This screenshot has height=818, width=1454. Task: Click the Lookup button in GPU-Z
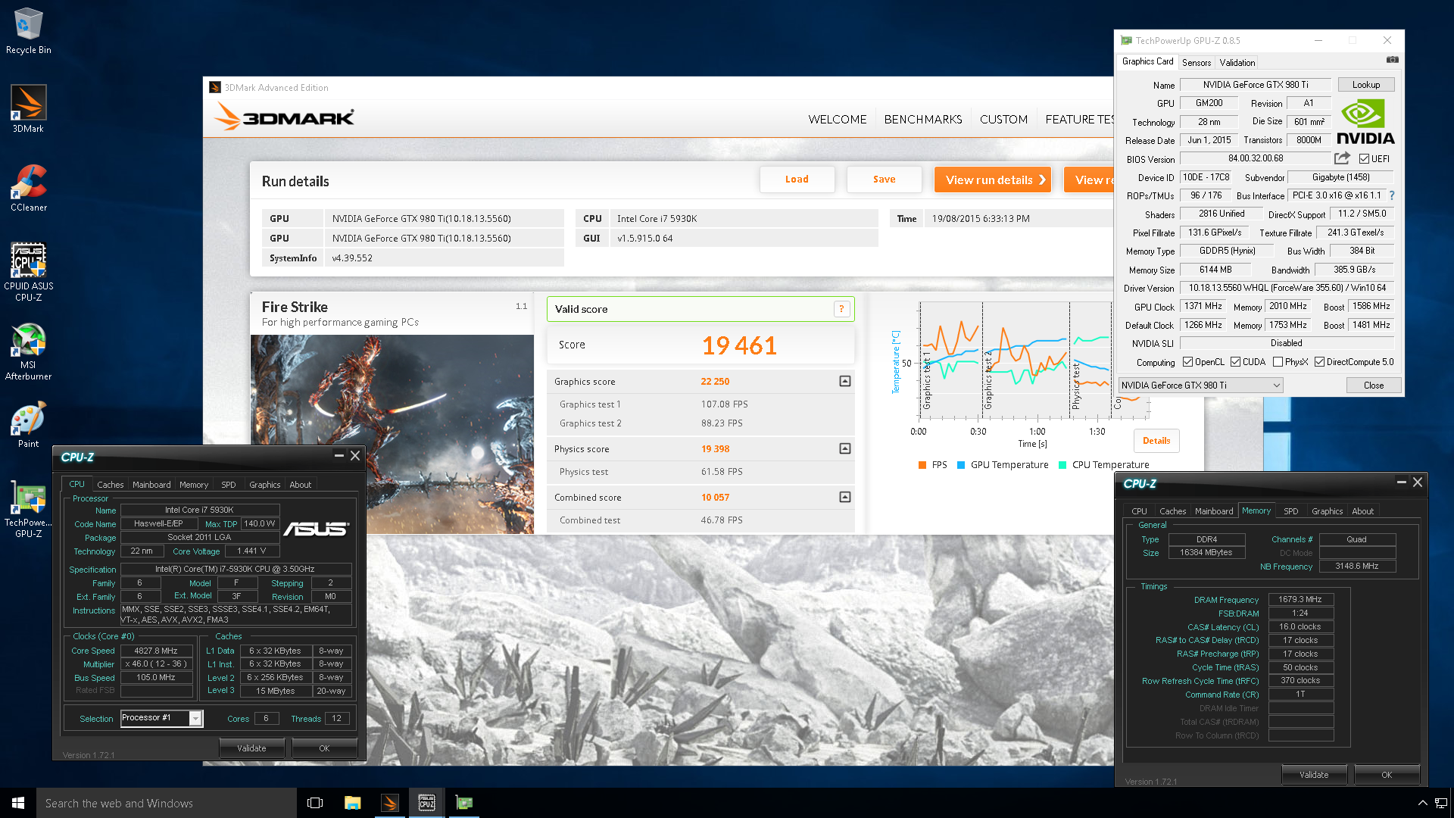tap(1366, 85)
